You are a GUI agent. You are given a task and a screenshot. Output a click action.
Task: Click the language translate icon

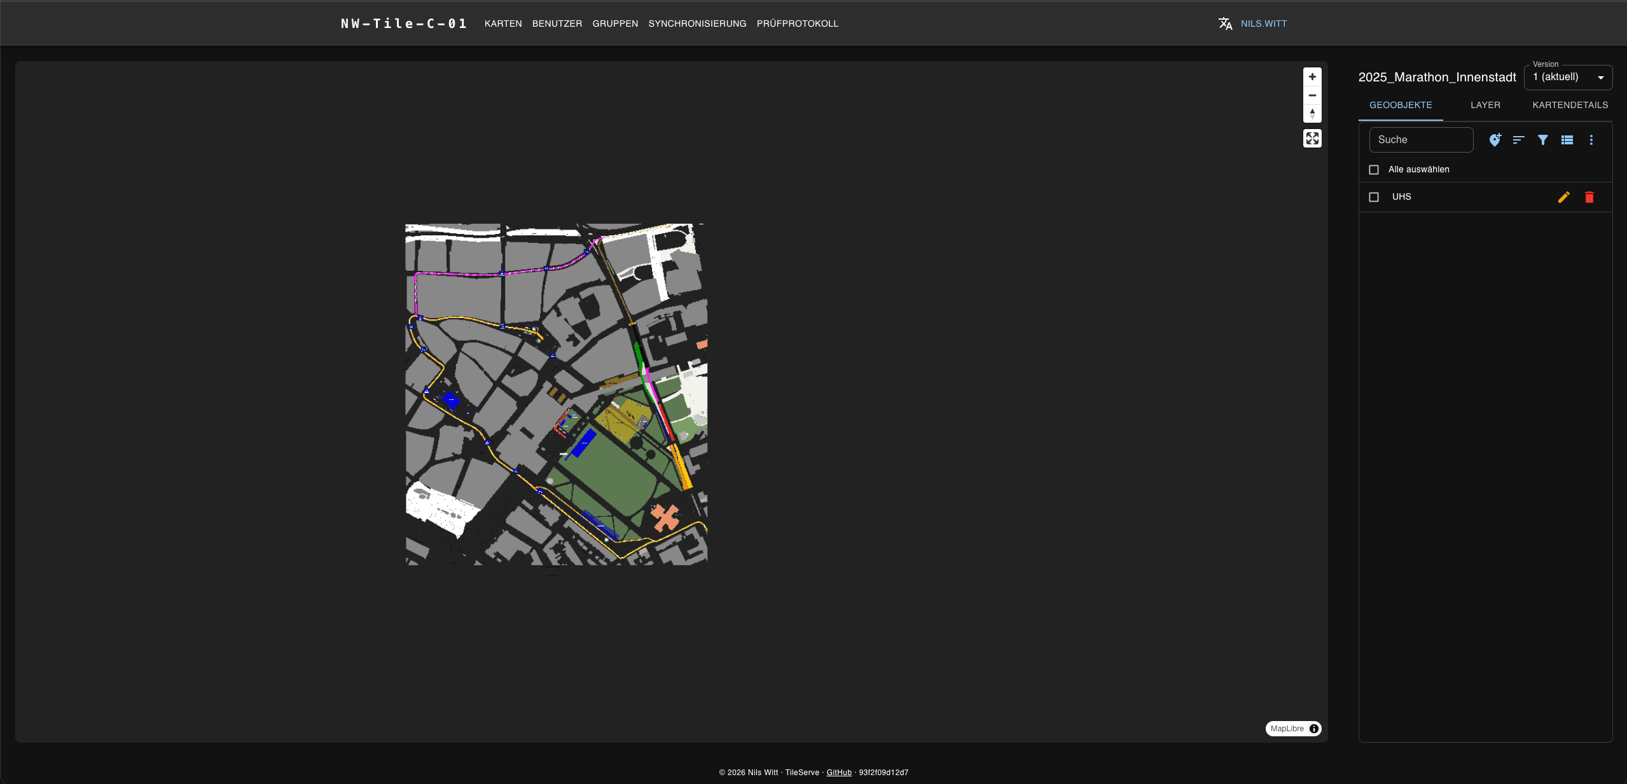pyautogui.click(x=1226, y=24)
